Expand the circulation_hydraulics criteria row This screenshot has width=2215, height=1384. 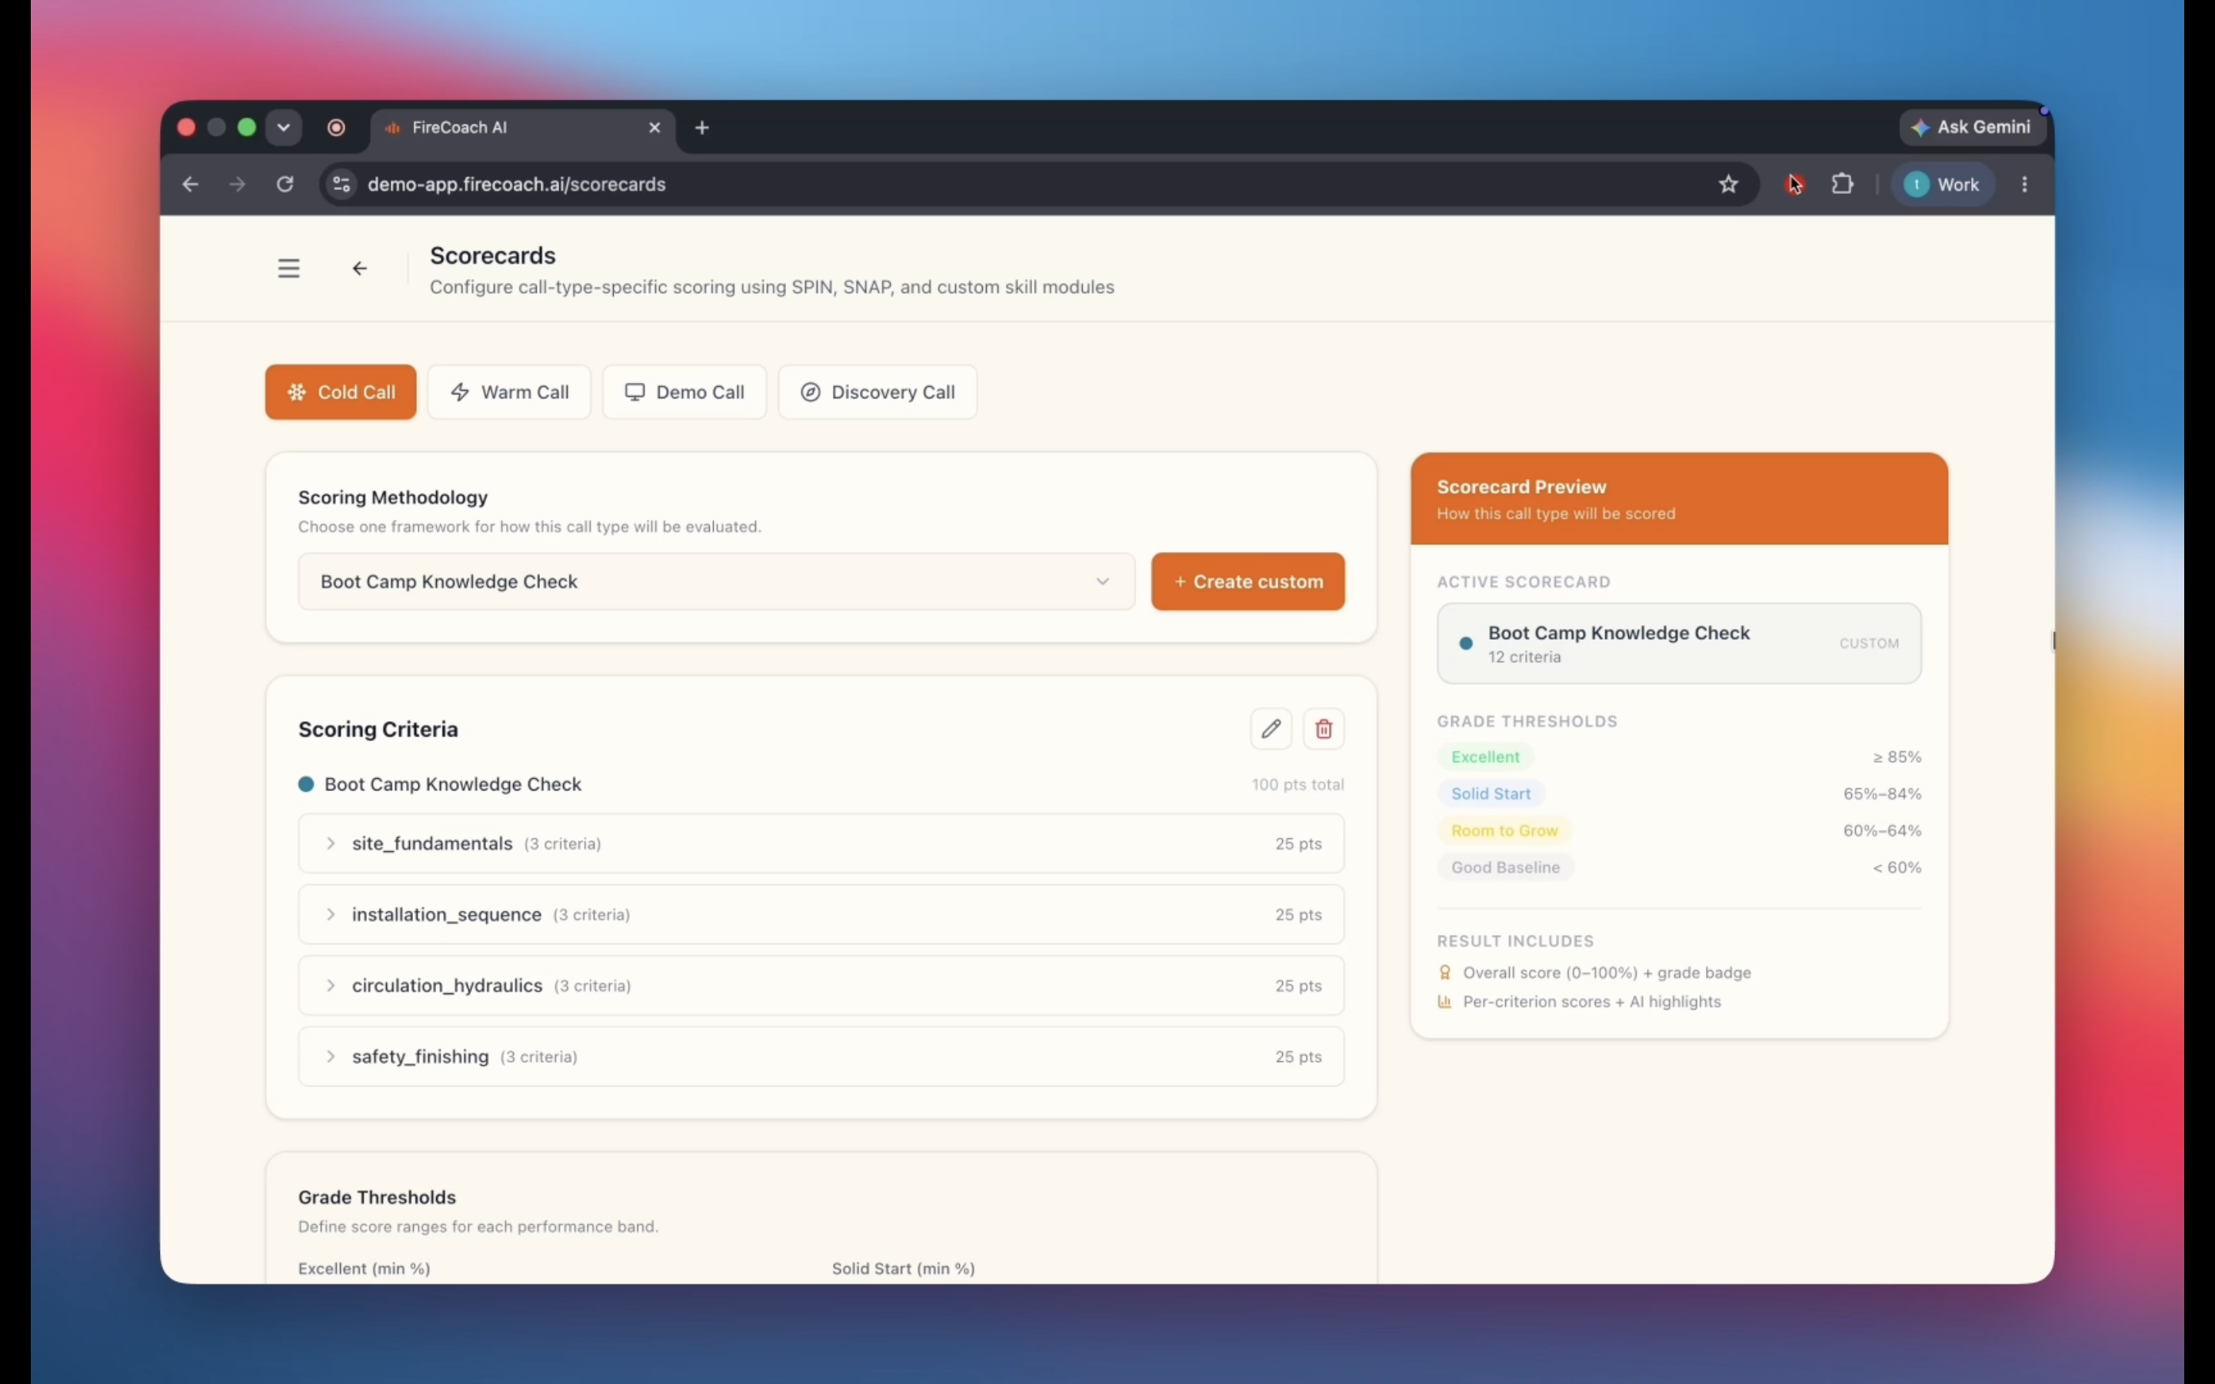coord(821,985)
